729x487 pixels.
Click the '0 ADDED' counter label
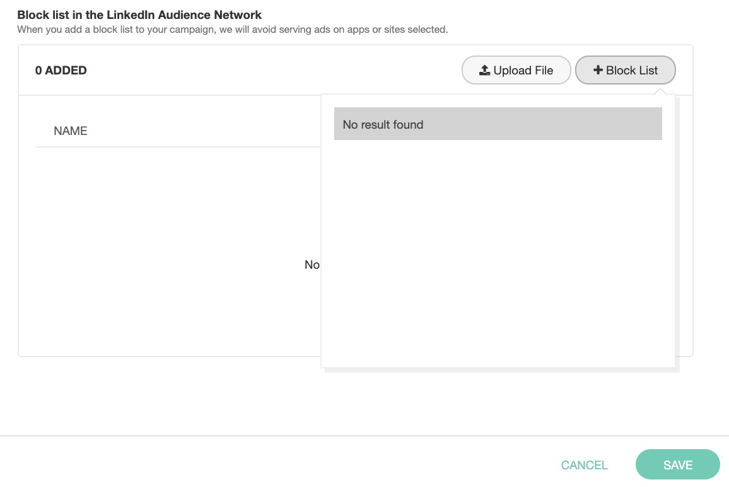coord(61,71)
